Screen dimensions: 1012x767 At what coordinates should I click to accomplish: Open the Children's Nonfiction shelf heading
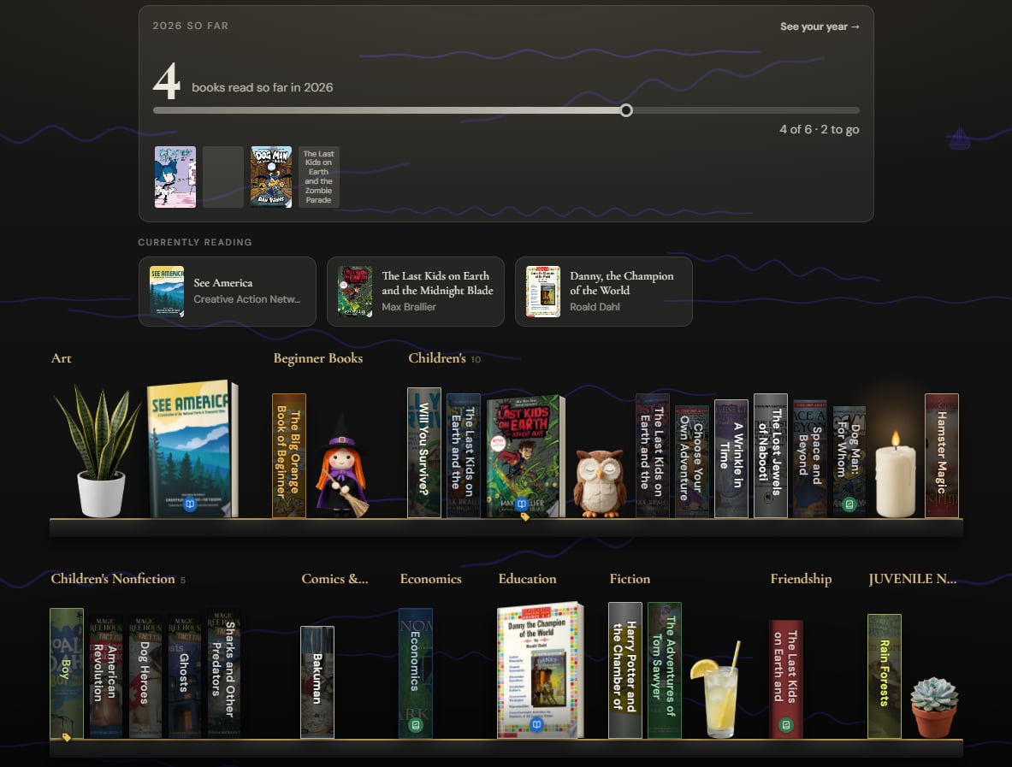(x=113, y=579)
